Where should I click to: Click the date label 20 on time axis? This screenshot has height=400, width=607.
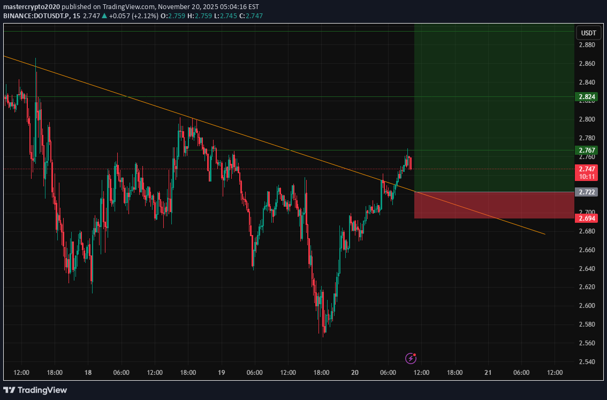point(354,373)
